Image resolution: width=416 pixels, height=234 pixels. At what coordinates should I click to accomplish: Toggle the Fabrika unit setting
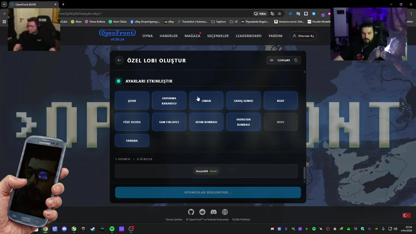pyautogui.click(x=132, y=140)
